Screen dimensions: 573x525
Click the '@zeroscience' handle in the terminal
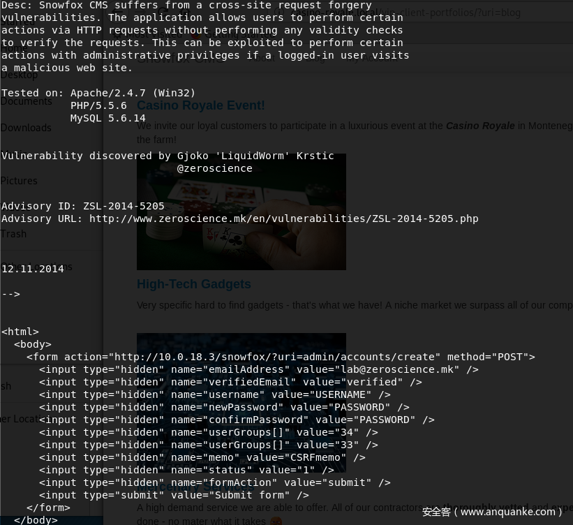pos(215,168)
